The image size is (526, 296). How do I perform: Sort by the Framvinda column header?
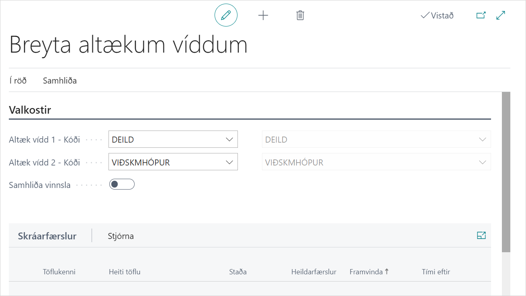point(366,272)
